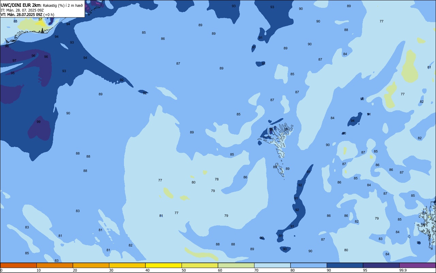Viewport: 436px width, 273px height.
Task: Select the 20–30 legend color segment
Action: [91, 265]
